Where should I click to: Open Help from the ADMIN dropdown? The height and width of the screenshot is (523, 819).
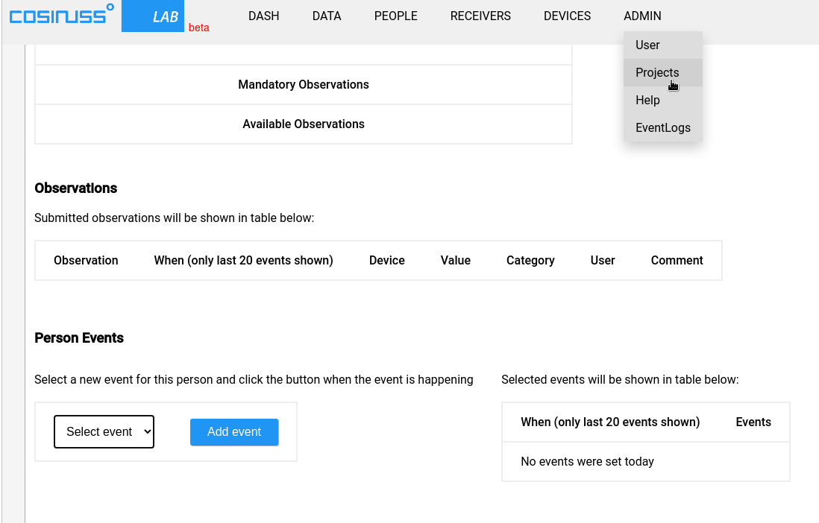pyautogui.click(x=647, y=100)
